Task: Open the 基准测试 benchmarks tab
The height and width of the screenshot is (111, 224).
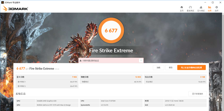Action: (x=190, y=9)
